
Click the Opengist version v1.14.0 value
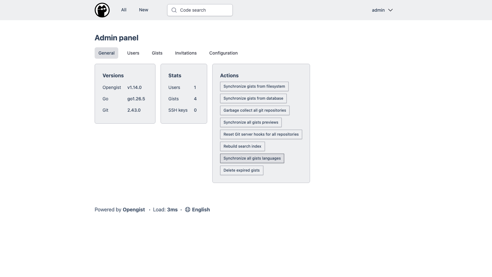(x=134, y=87)
